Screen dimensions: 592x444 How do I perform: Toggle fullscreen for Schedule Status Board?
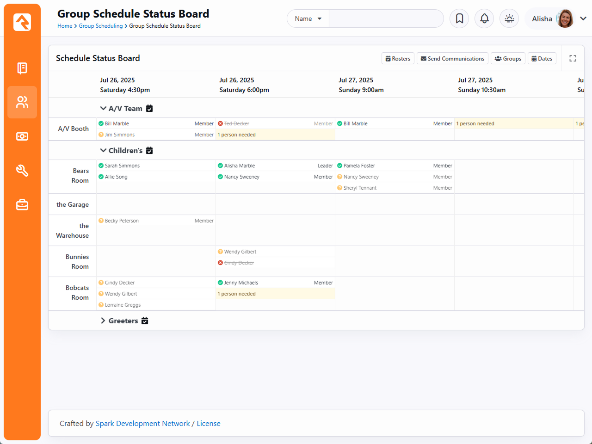(573, 58)
